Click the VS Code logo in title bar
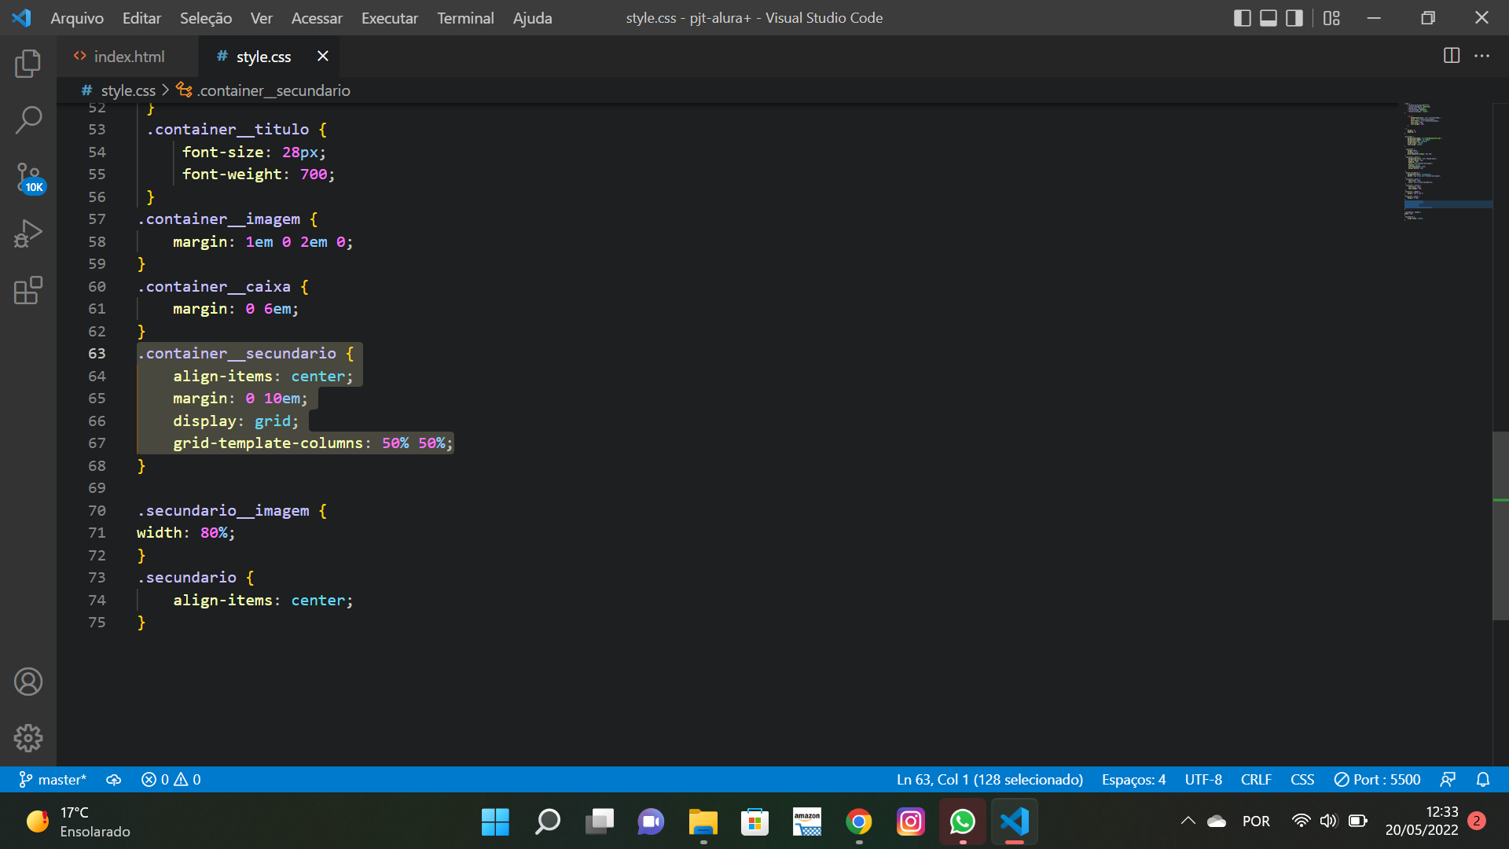This screenshot has height=849, width=1509. (x=21, y=18)
